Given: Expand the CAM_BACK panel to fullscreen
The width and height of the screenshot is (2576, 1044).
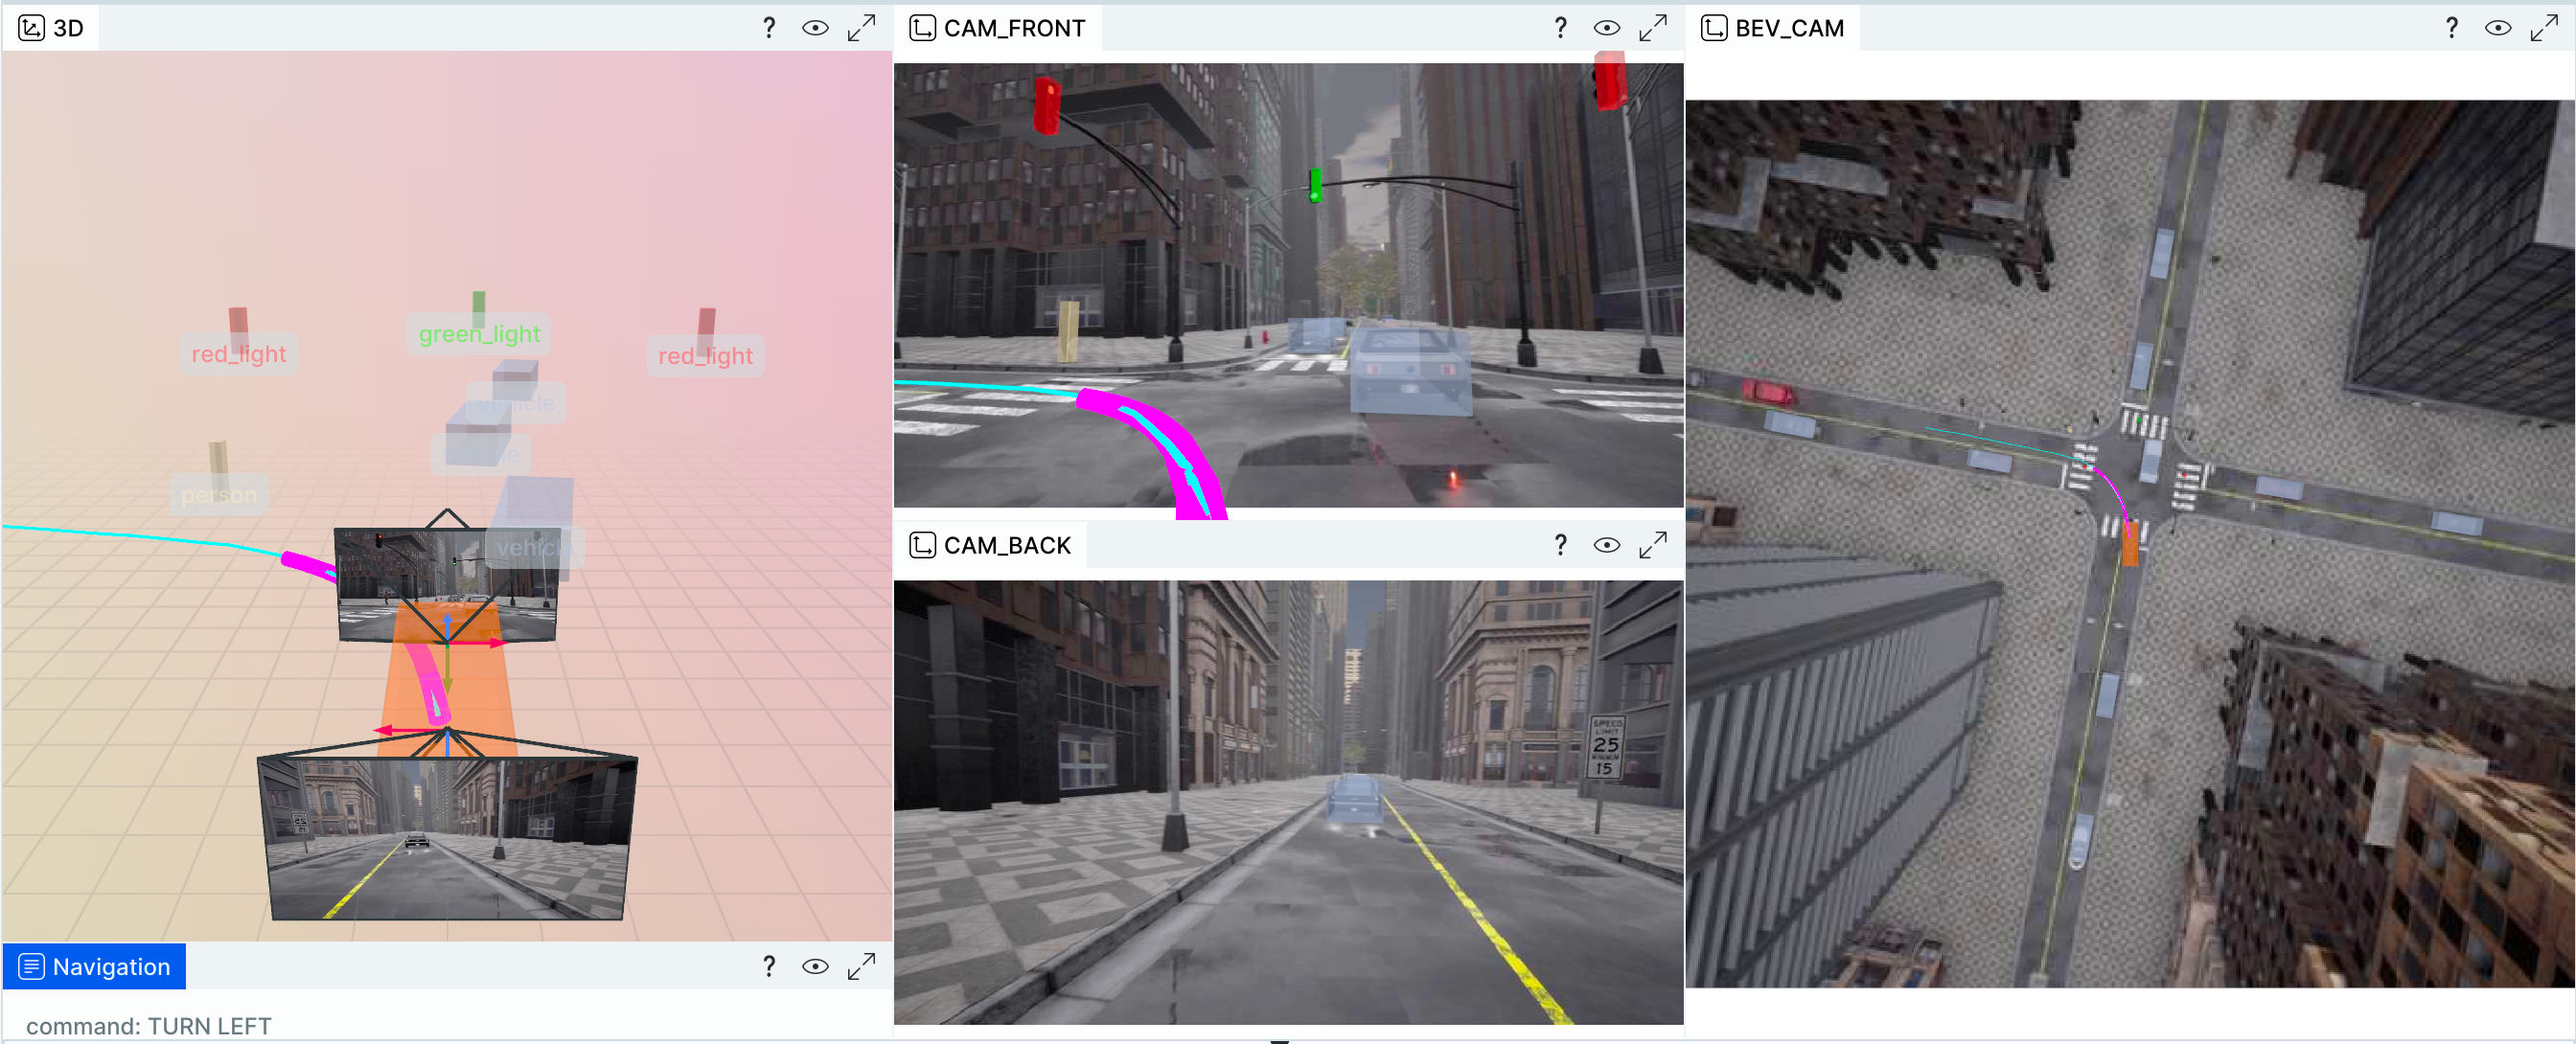Looking at the screenshot, I should [1652, 544].
